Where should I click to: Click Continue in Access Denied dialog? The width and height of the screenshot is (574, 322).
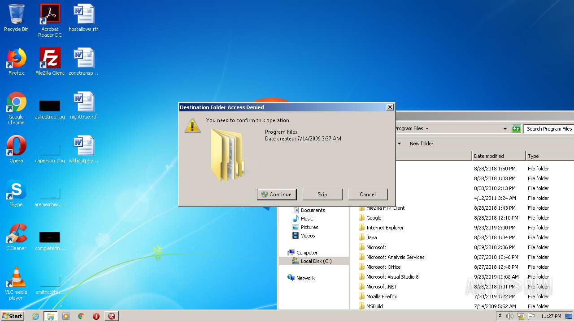coord(277,195)
